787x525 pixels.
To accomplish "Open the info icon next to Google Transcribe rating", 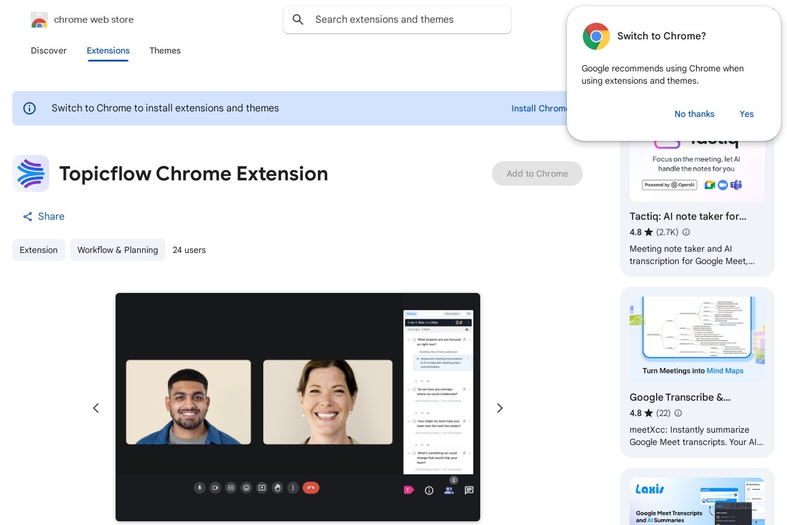I will (x=678, y=413).
